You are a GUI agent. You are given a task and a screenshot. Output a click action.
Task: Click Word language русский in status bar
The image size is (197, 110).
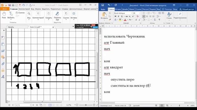pyautogui.click(x=136, y=105)
